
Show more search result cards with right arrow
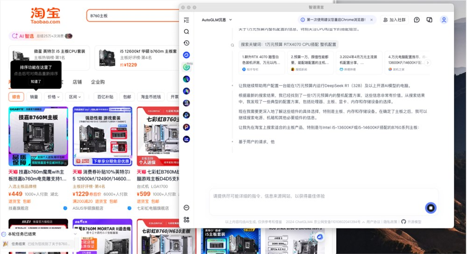click(428, 62)
